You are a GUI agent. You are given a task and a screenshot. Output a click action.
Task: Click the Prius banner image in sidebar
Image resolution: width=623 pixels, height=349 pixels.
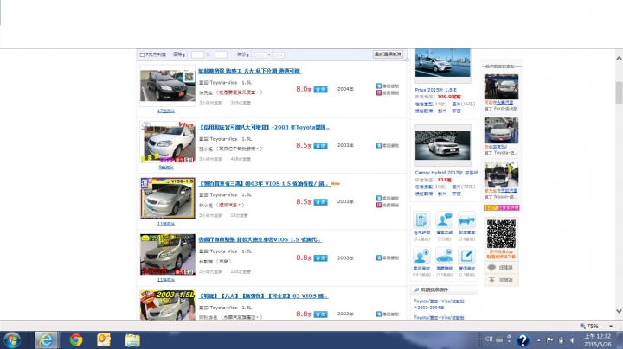(x=443, y=63)
